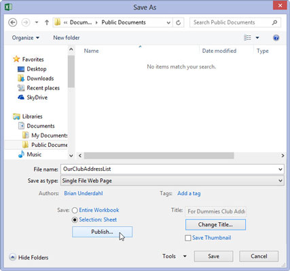Open My Documents folder

tap(50, 135)
